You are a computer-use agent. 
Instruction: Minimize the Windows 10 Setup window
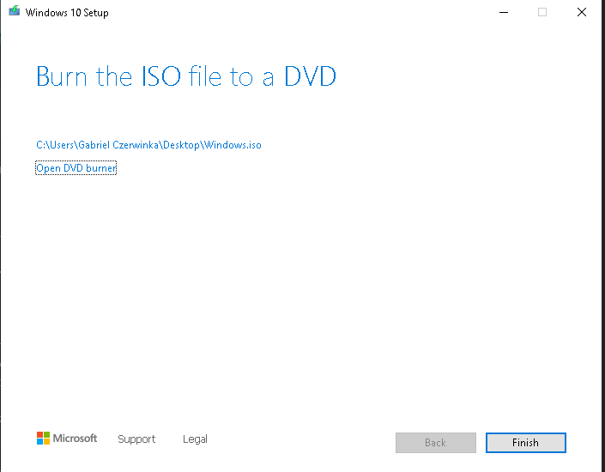[x=504, y=12]
